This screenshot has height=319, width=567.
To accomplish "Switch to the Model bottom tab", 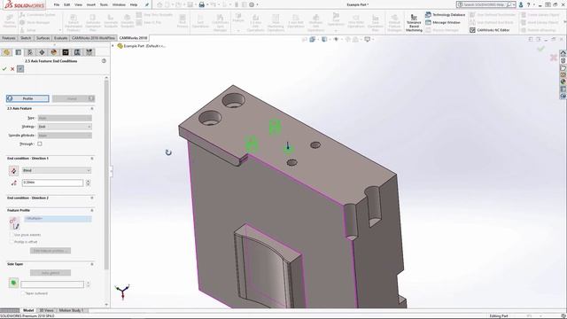I will point(28,310).
